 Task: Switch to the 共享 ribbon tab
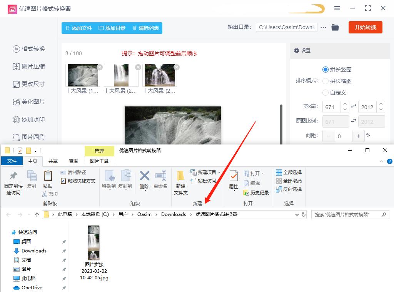53,161
